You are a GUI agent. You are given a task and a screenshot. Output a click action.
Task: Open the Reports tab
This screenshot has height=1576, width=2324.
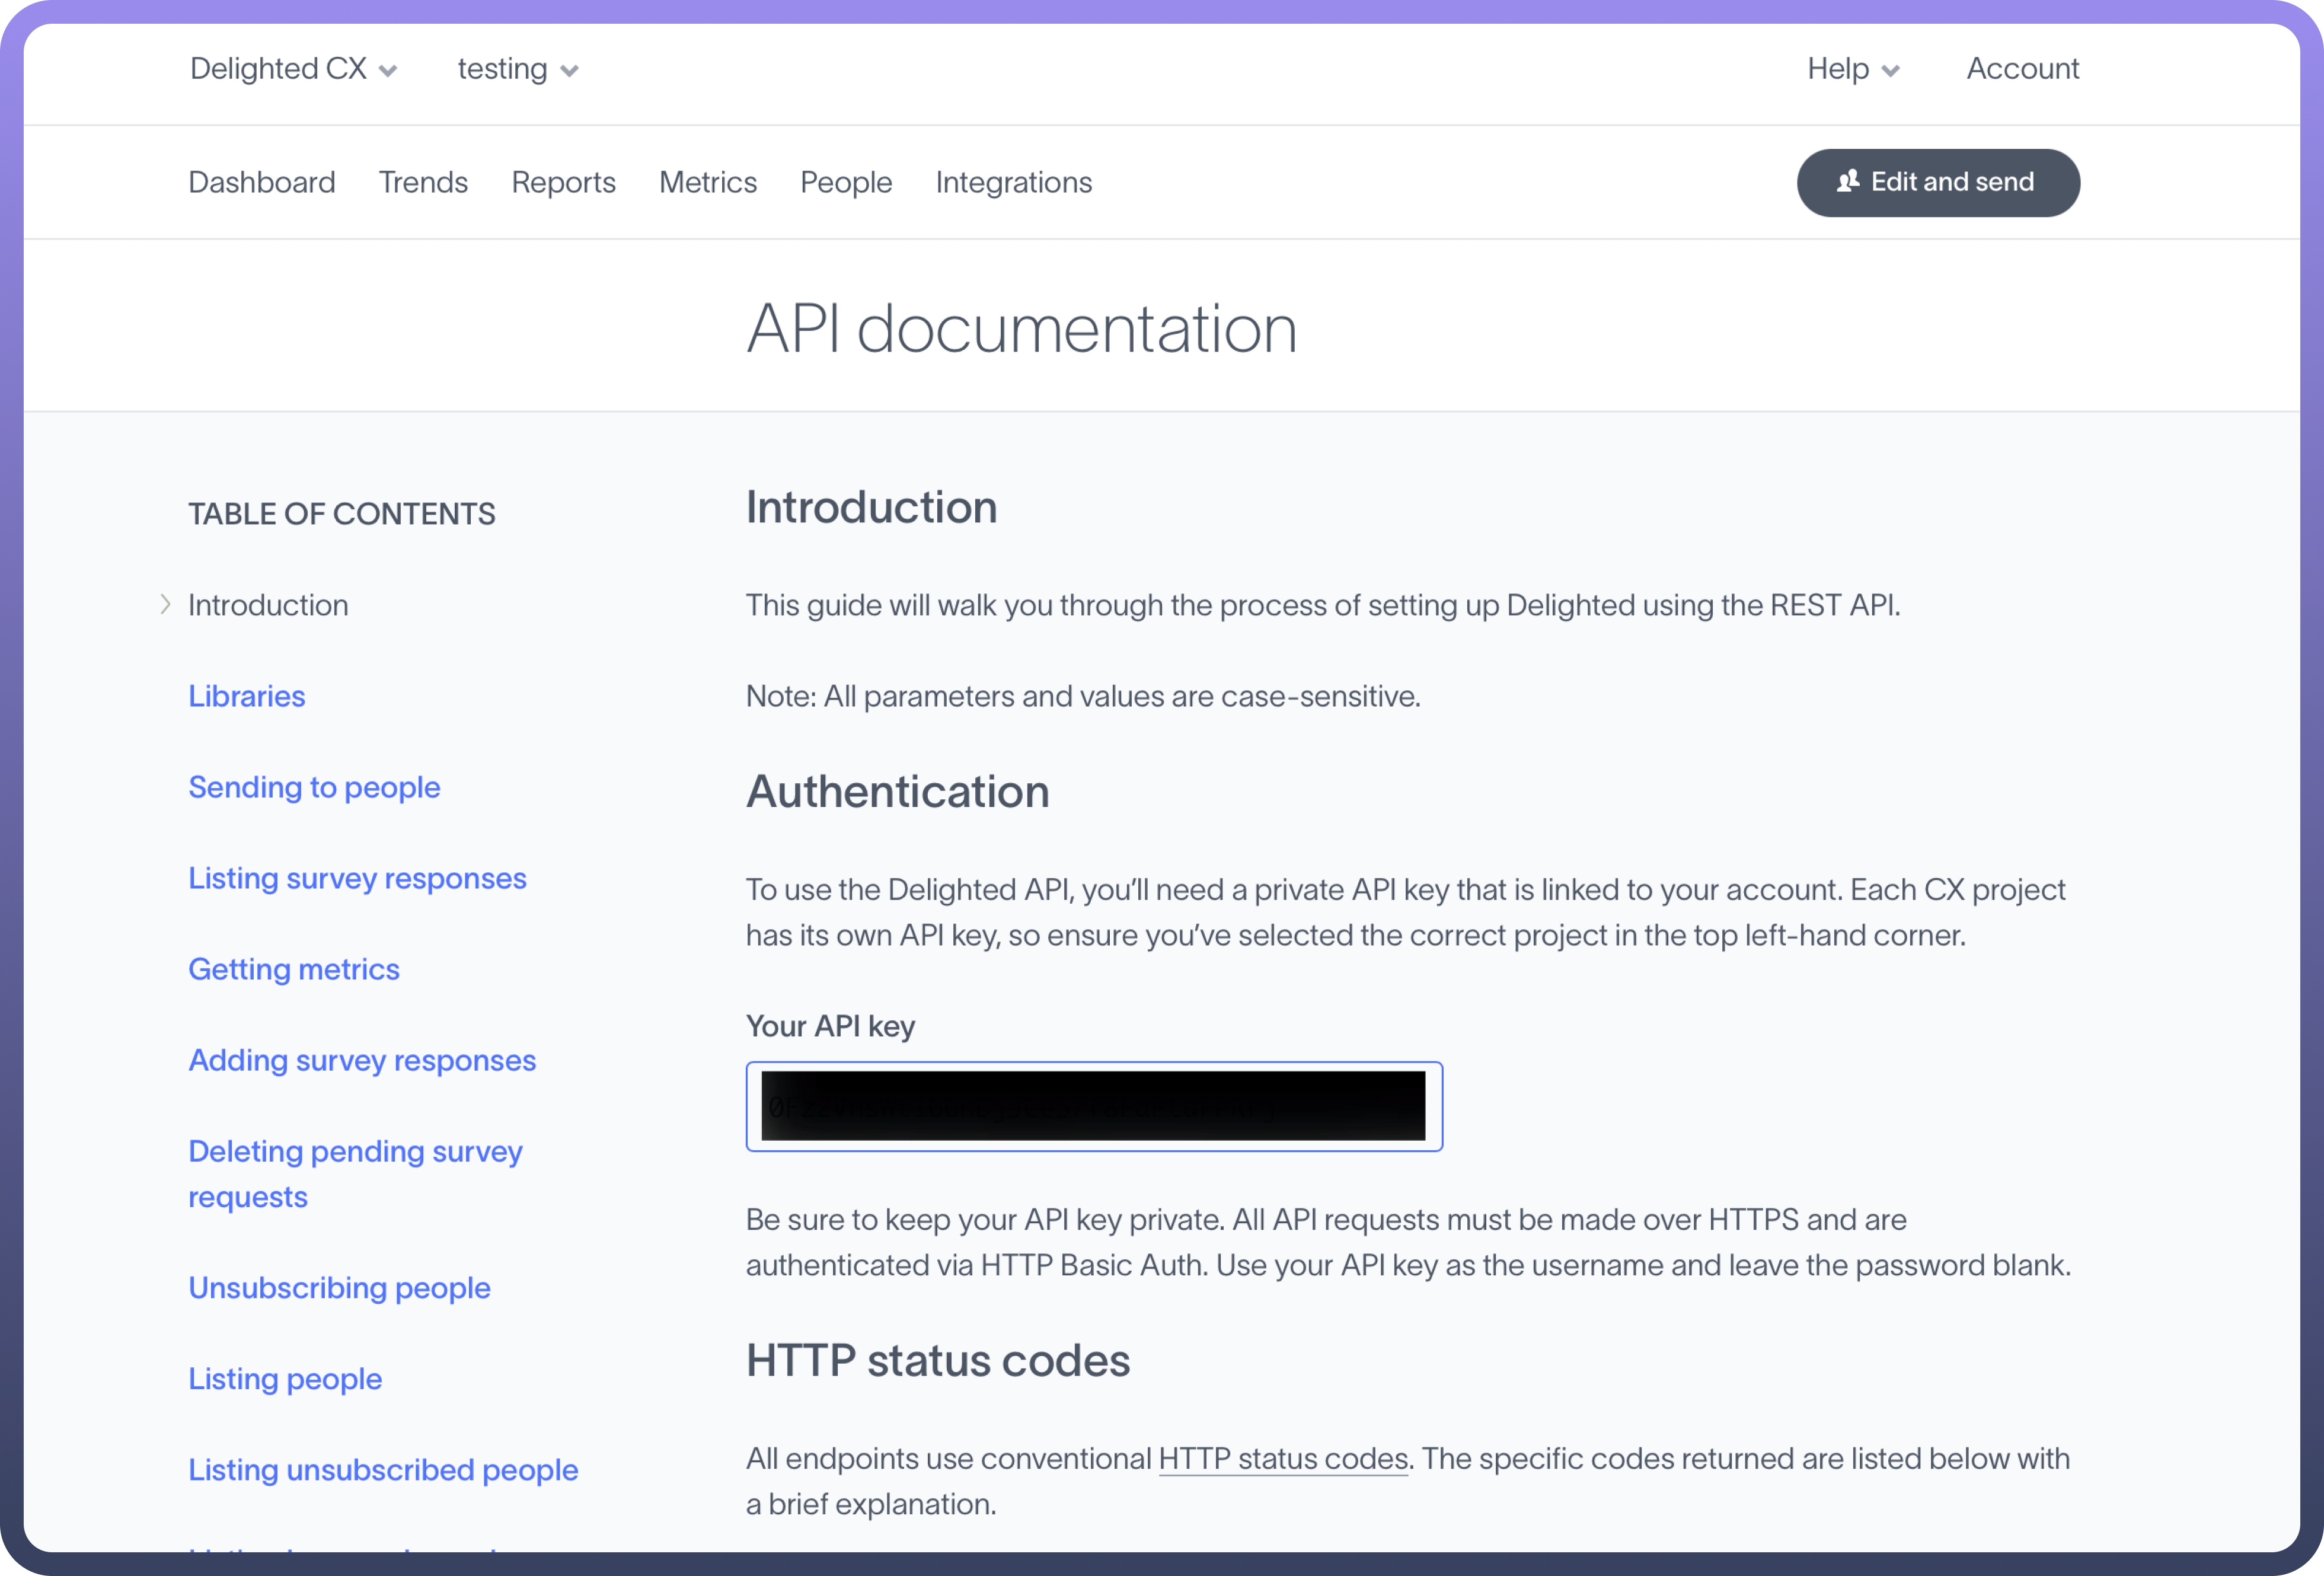point(563,182)
